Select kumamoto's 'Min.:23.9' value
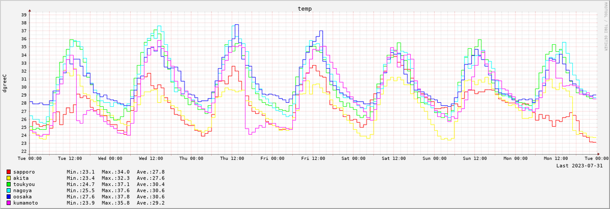The height and width of the screenshot is (209, 610). (80, 202)
